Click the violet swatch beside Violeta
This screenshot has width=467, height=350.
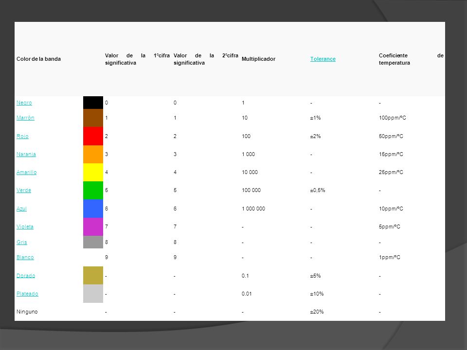[x=93, y=227]
